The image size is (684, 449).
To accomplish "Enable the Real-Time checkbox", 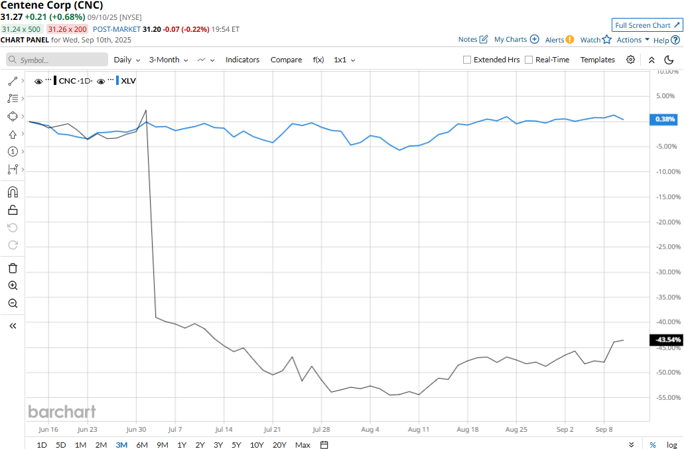I will [529, 60].
